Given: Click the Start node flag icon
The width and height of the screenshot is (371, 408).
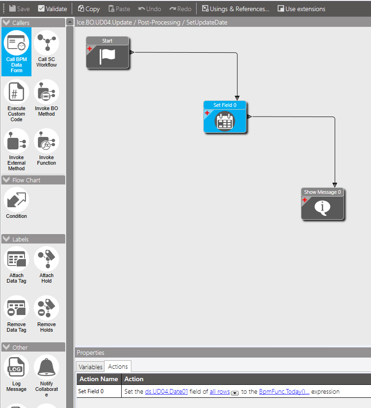Looking at the screenshot, I should pyautogui.click(x=107, y=56).
